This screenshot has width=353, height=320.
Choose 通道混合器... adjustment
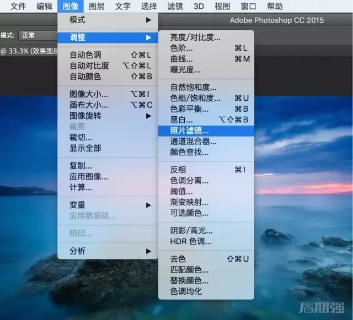pyautogui.click(x=206, y=142)
